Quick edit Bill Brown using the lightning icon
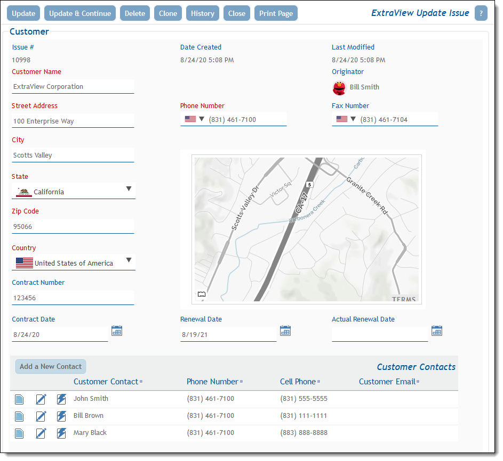Viewport: 503px width, 461px height. pos(61,416)
